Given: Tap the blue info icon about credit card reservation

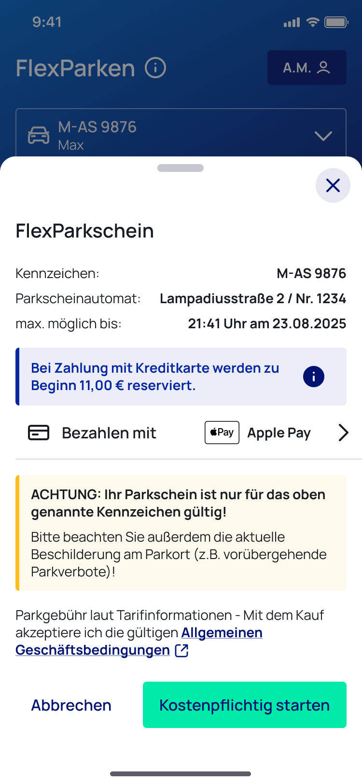Looking at the screenshot, I should click(314, 377).
